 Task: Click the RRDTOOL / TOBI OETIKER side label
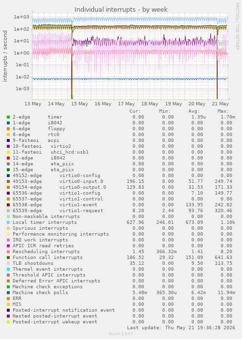click(x=237, y=26)
